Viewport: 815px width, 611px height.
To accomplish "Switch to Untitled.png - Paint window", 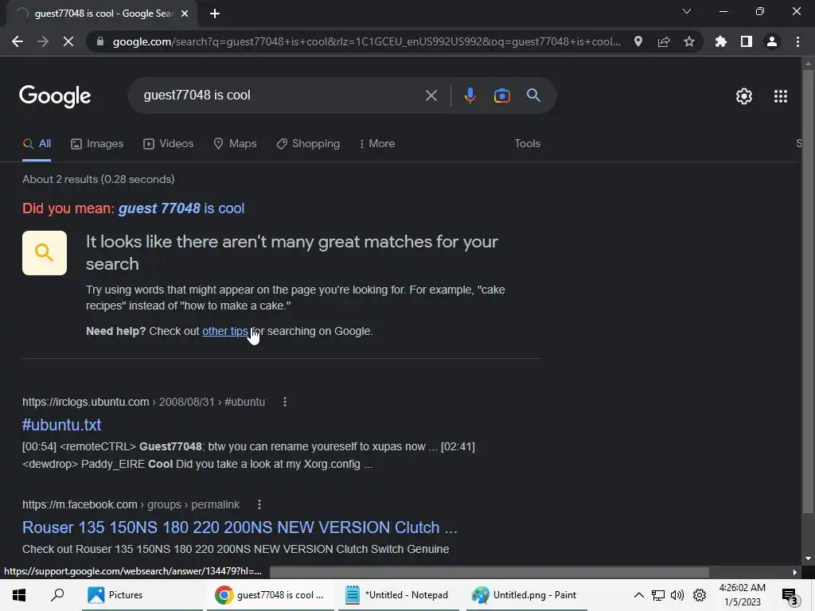I will (526, 595).
